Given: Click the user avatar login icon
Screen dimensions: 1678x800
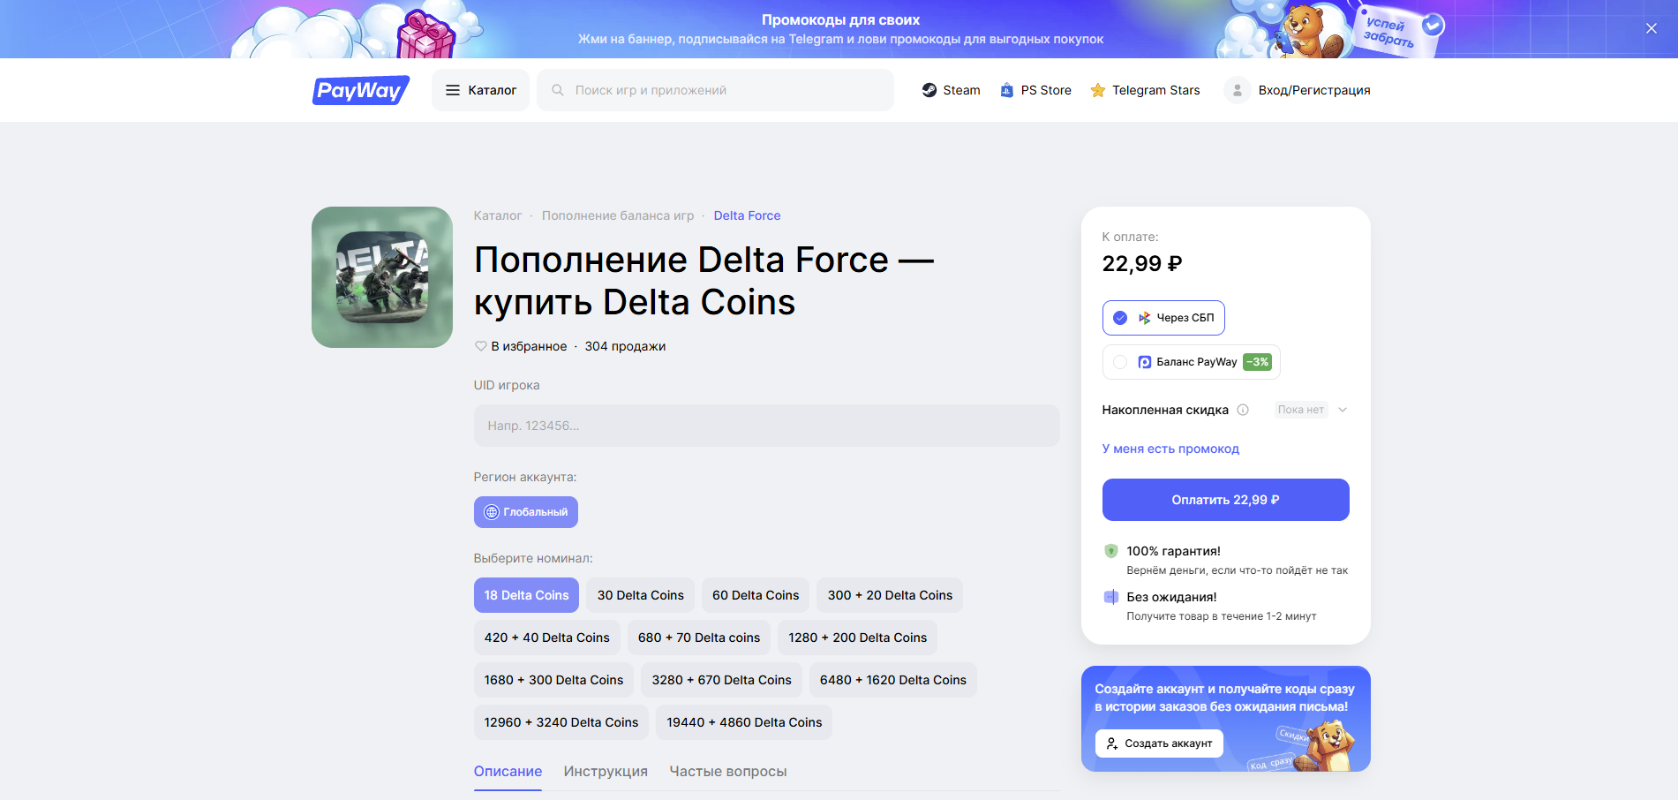Looking at the screenshot, I should click(x=1238, y=90).
